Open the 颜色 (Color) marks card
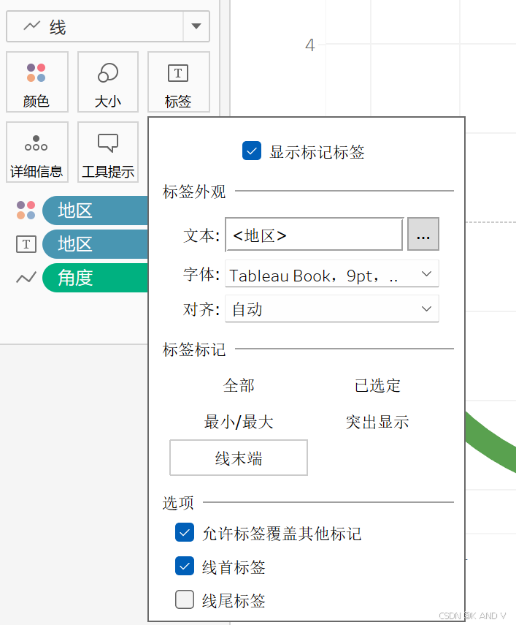Image resolution: width=516 pixels, height=625 pixels. pos(37,82)
